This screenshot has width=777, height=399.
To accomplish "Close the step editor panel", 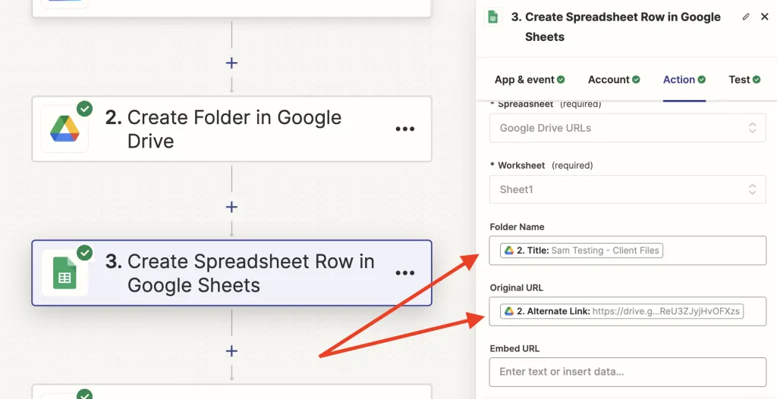I will [765, 17].
